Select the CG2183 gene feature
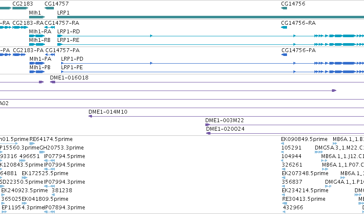The image size is (364, 214). click(20, 8)
